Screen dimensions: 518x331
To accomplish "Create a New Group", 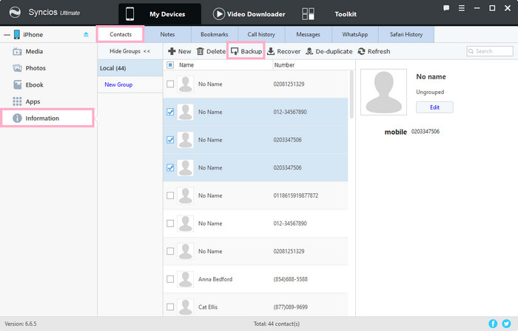I will (118, 84).
